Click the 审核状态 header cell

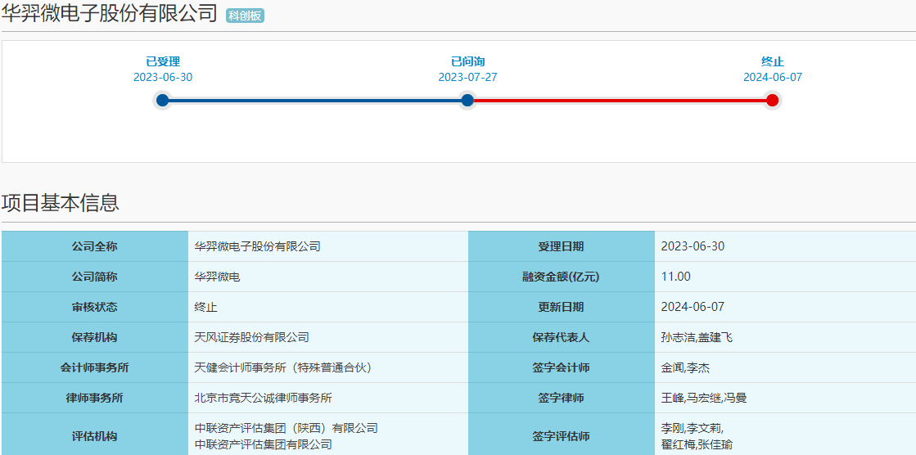tap(95, 307)
